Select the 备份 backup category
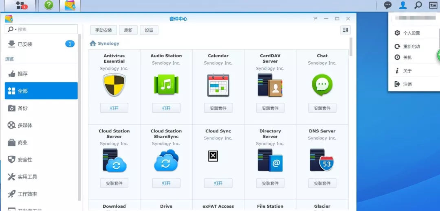 click(x=41, y=108)
